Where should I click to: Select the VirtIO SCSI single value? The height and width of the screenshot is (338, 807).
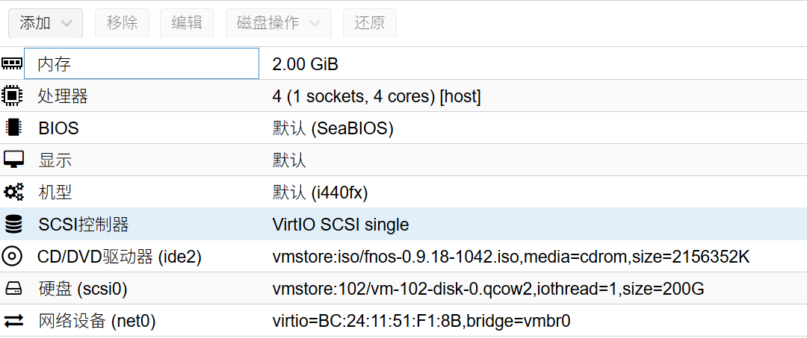pos(341,225)
